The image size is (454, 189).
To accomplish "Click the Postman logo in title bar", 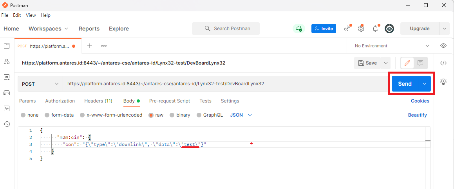I will 5,5.
